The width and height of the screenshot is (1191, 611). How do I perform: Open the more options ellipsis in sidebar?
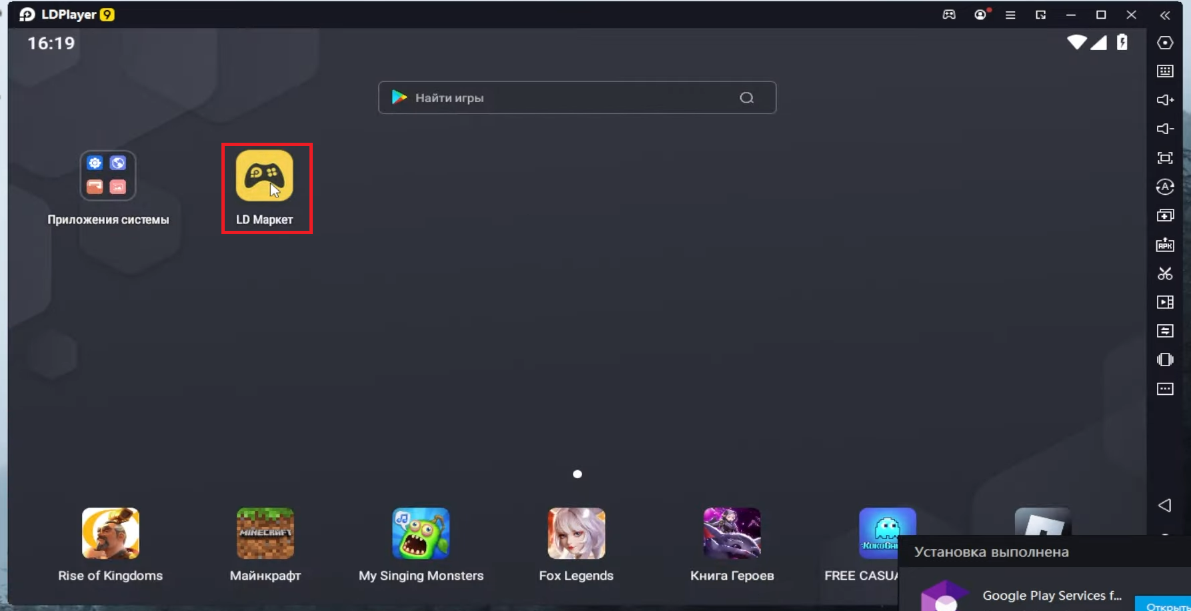(x=1165, y=389)
